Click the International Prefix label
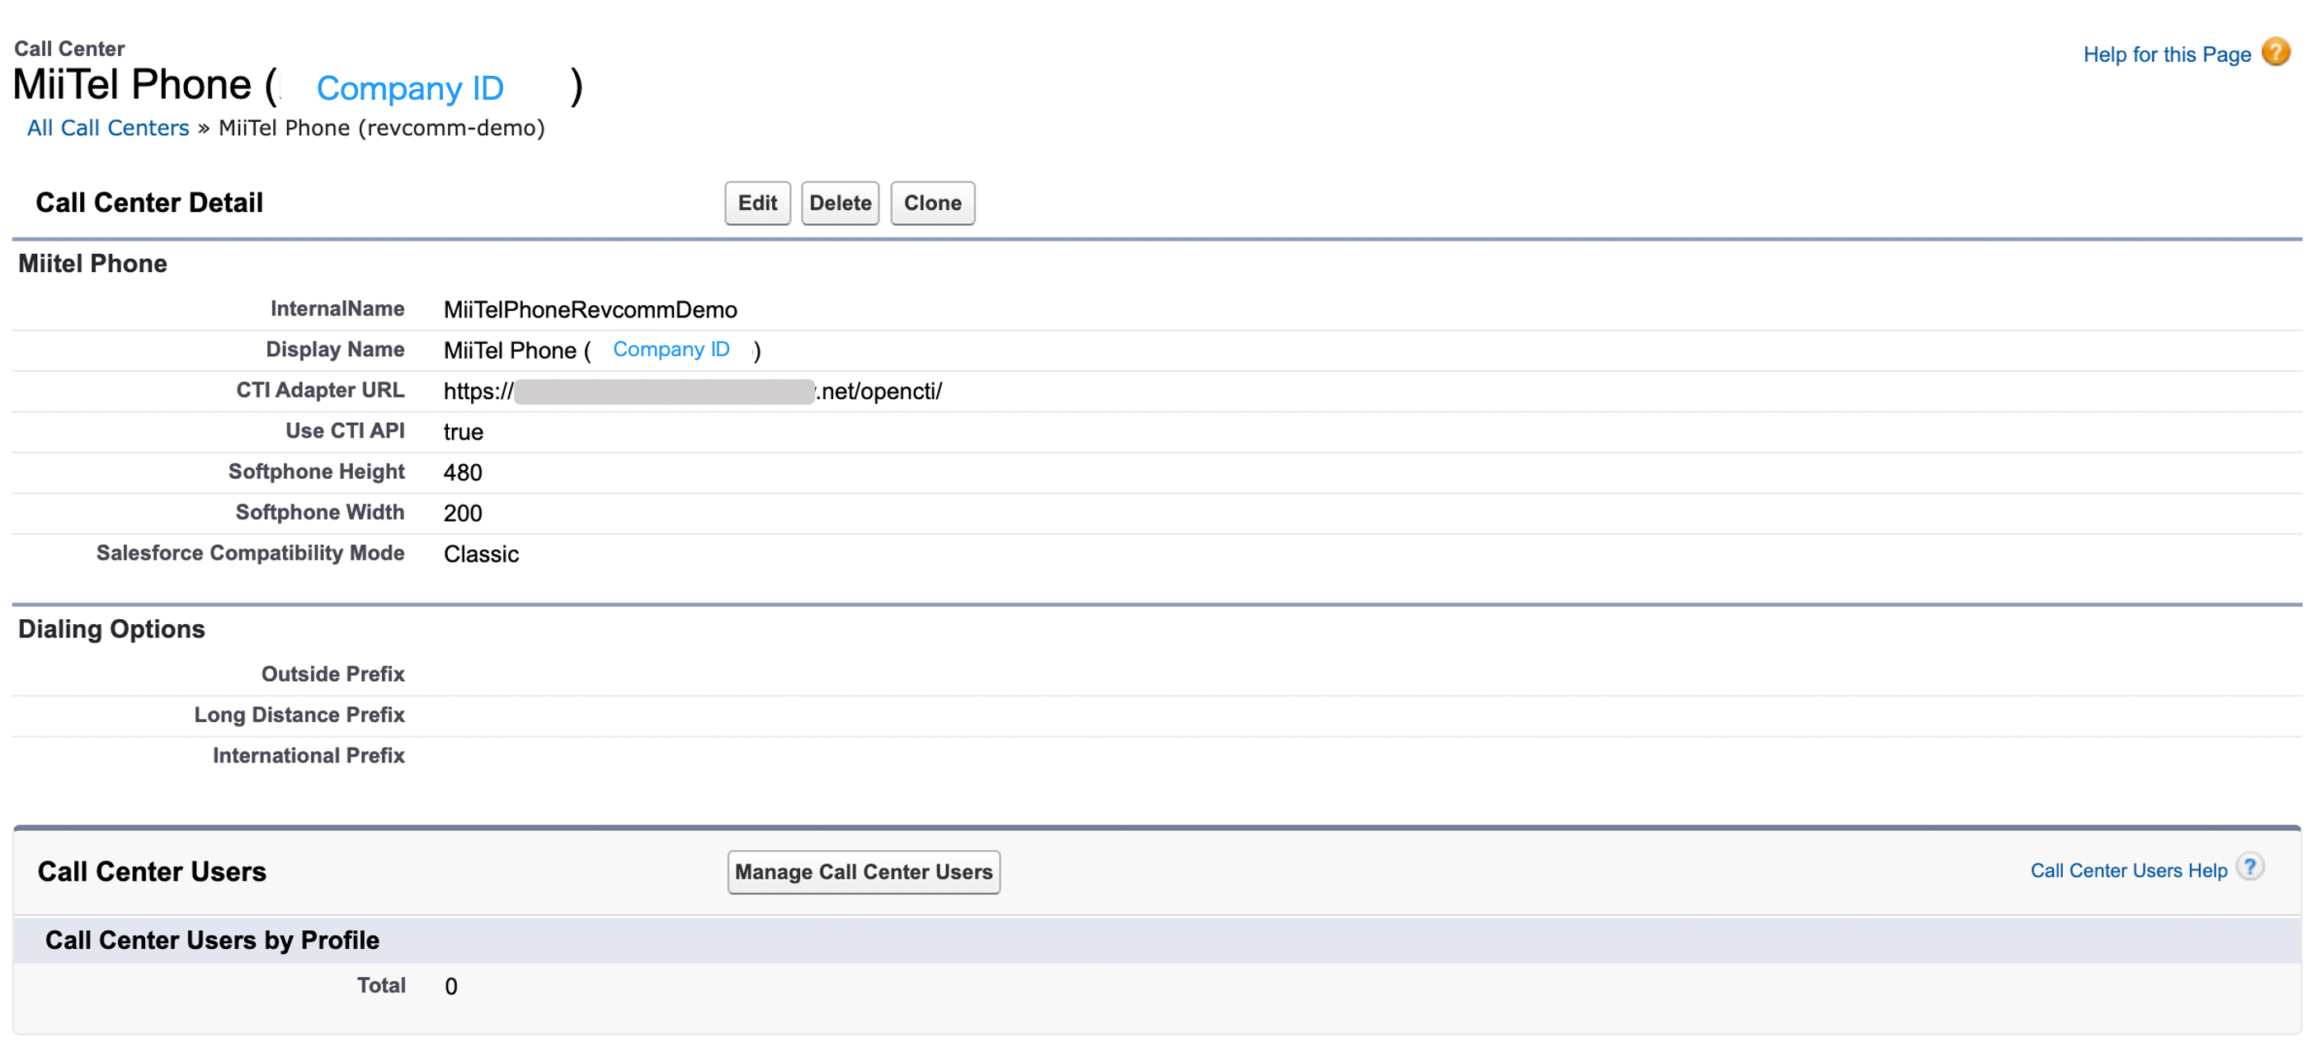Image resolution: width=2317 pixels, height=1061 pixels. 308,755
